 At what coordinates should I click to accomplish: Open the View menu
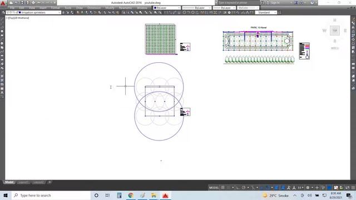point(32,8)
